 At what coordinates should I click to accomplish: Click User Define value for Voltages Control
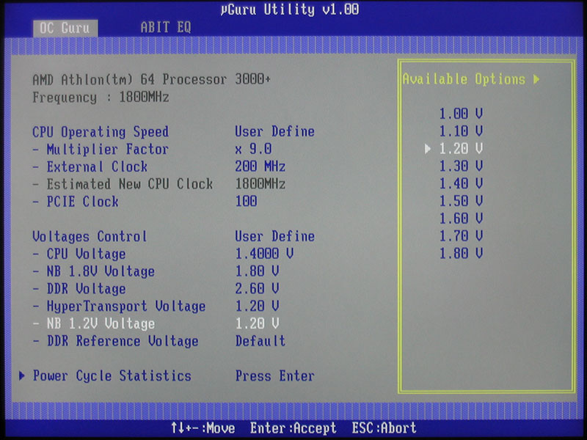click(274, 236)
